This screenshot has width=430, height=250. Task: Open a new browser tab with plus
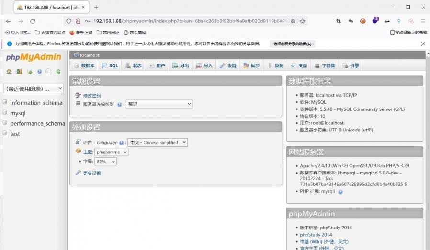tap(96, 7)
